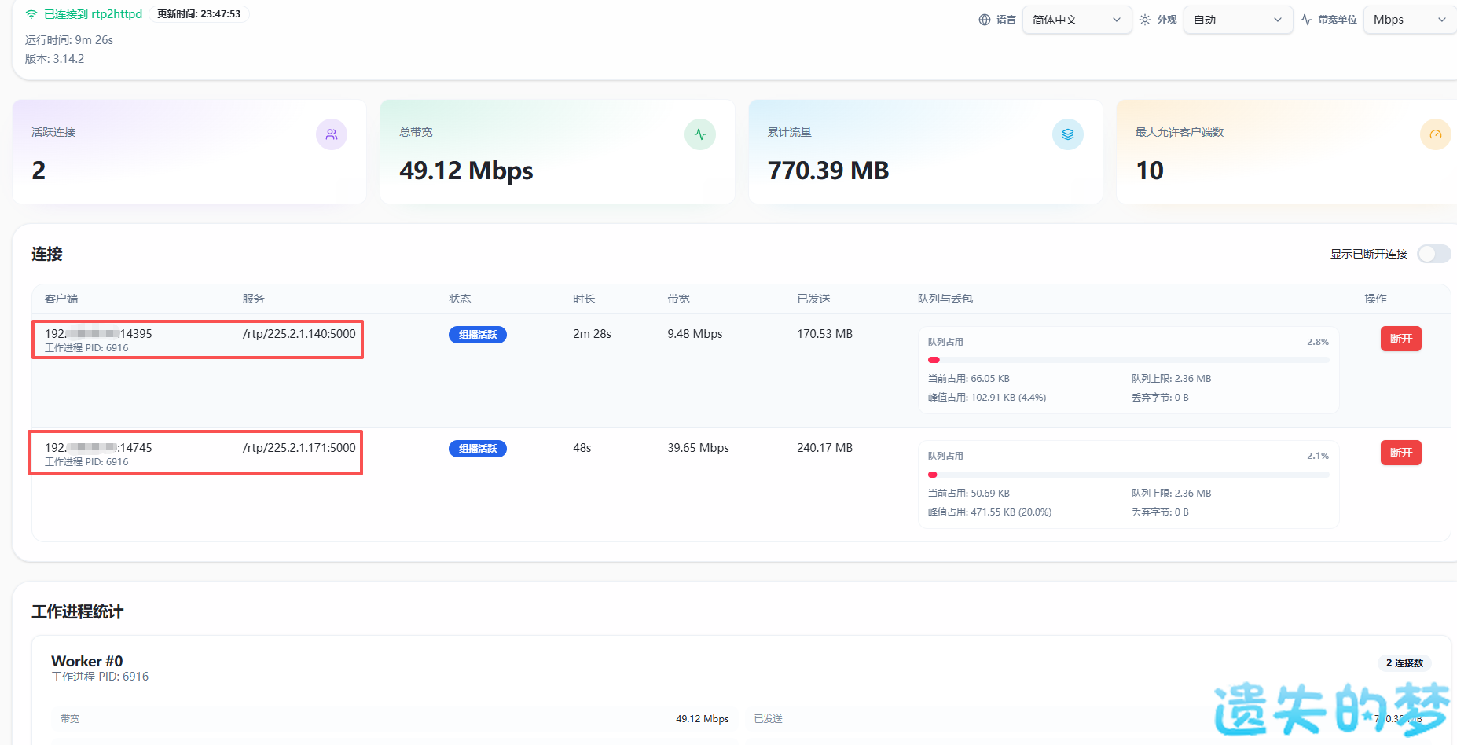Click service path /rtp/225.2.1.171:5000

point(299,448)
